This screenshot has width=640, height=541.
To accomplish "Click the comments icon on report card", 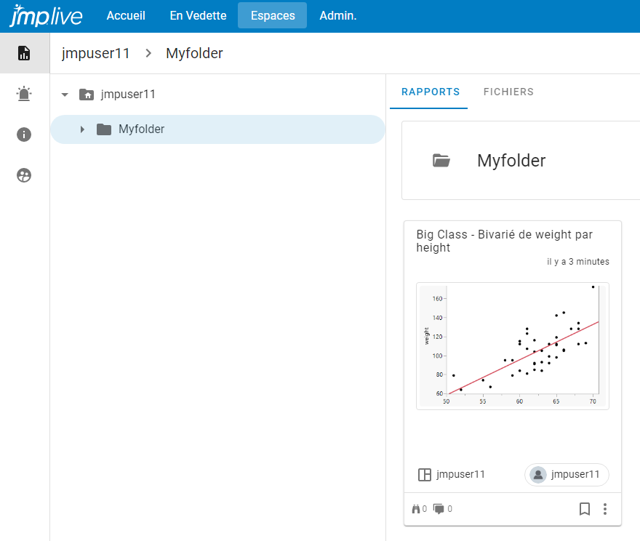I will click(439, 509).
